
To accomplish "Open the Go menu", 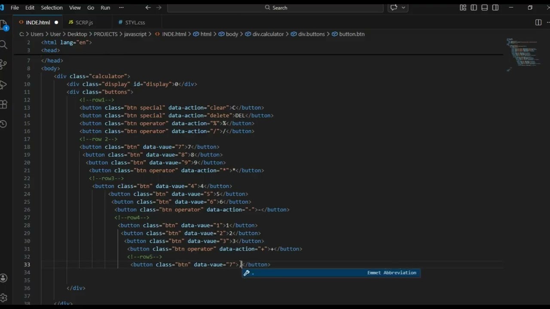I will tap(91, 8).
